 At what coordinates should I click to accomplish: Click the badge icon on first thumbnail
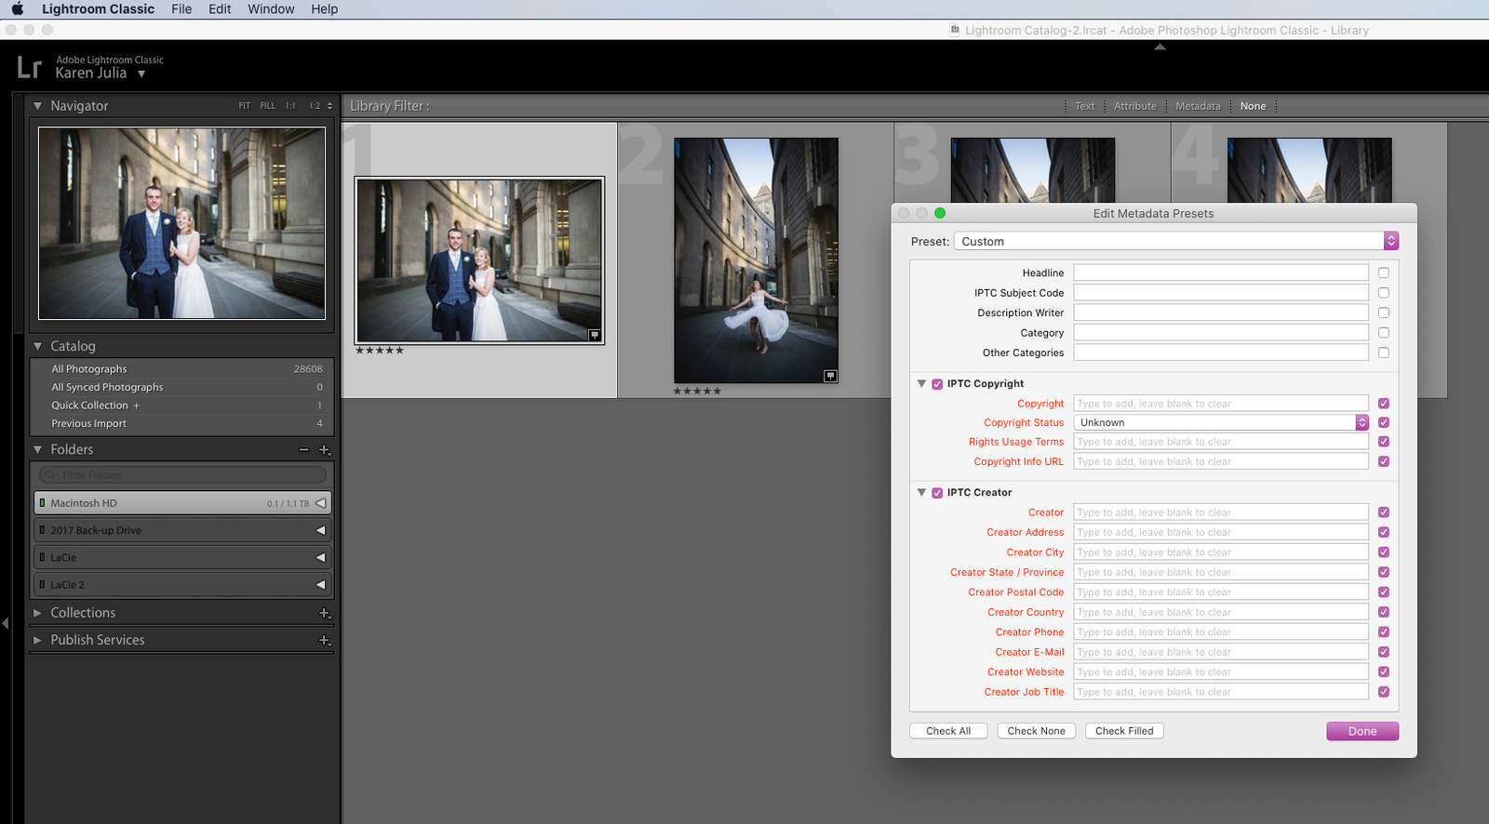coord(595,335)
